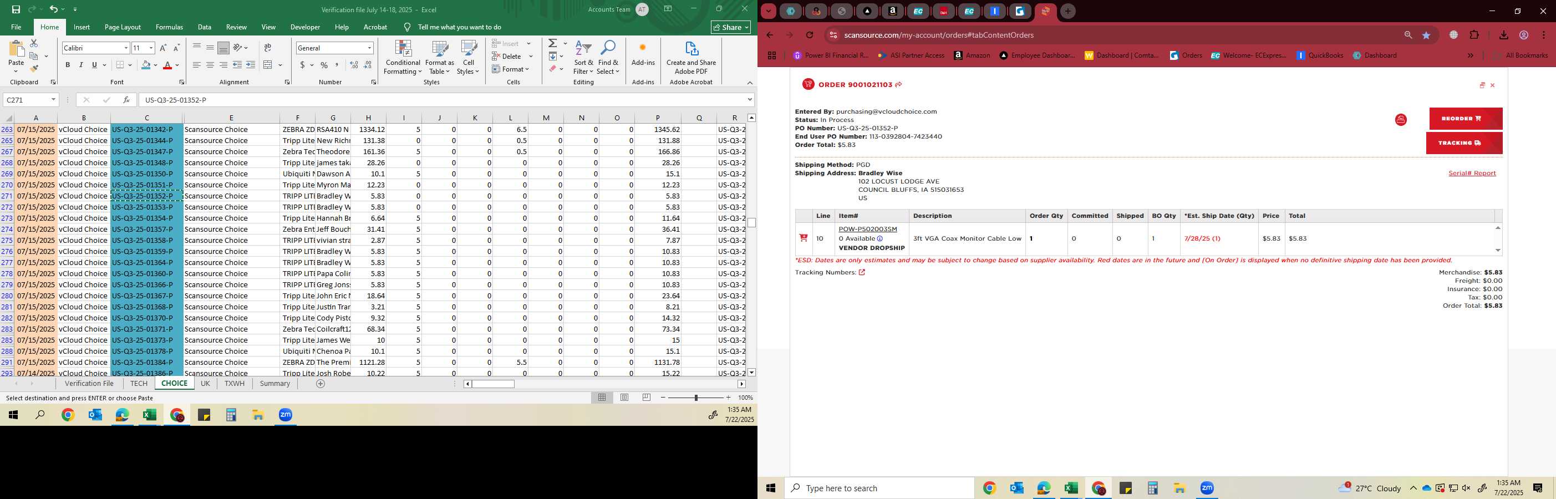The width and height of the screenshot is (1556, 499).
Task: Toggle Italic formatting in Excel ribbon
Action: point(81,65)
